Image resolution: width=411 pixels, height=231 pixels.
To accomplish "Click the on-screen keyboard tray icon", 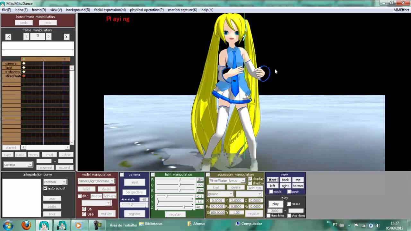I will coord(342,225).
